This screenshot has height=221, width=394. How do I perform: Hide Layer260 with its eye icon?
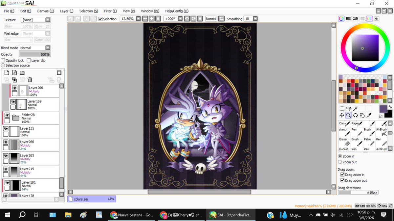tap(6, 142)
